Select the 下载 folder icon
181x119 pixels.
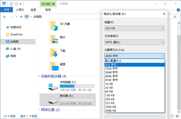pyautogui.click(x=54, y=53)
